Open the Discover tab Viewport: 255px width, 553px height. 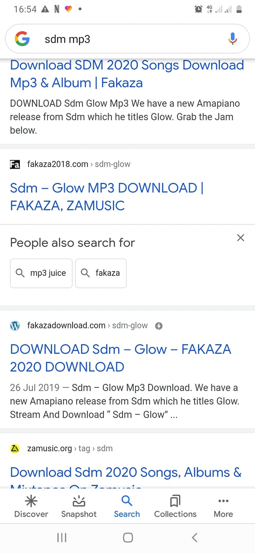(31, 506)
